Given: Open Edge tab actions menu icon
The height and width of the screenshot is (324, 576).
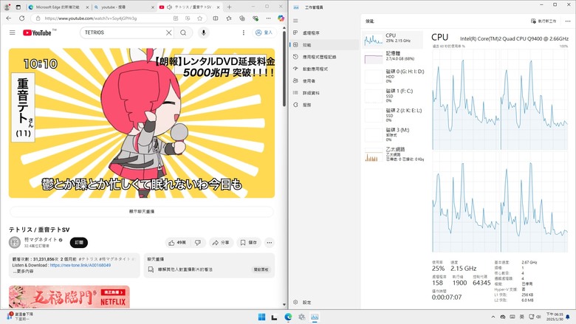Looking at the screenshot, I should (x=18, y=7).
